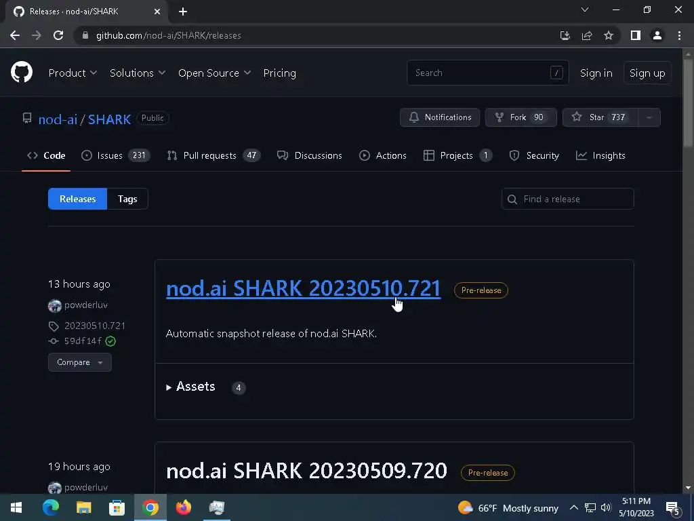This screenshot has width=694, height=521.
Task: Select the Tags toggle button
Action: (127, 199)
